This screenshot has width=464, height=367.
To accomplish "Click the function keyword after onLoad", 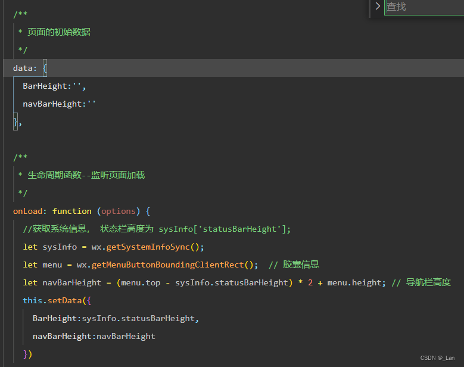I will tap(71, 211).
